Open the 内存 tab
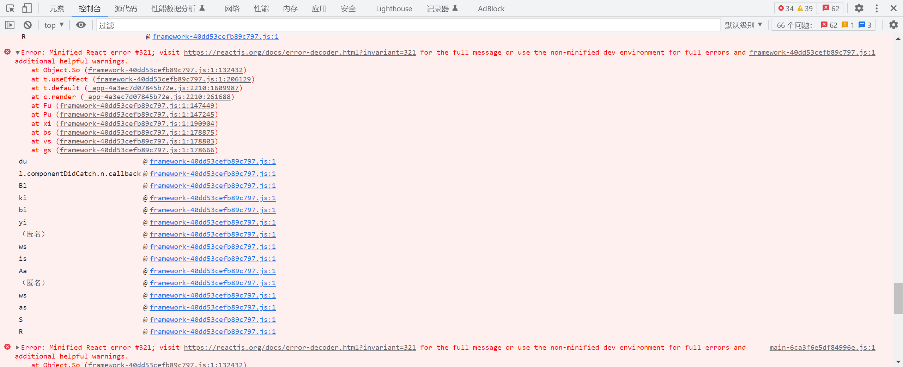The width and height of the screenshot is (903, 367). (x=290, y=9)
